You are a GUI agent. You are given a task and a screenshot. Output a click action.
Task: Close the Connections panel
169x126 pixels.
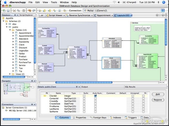(34, 105)
